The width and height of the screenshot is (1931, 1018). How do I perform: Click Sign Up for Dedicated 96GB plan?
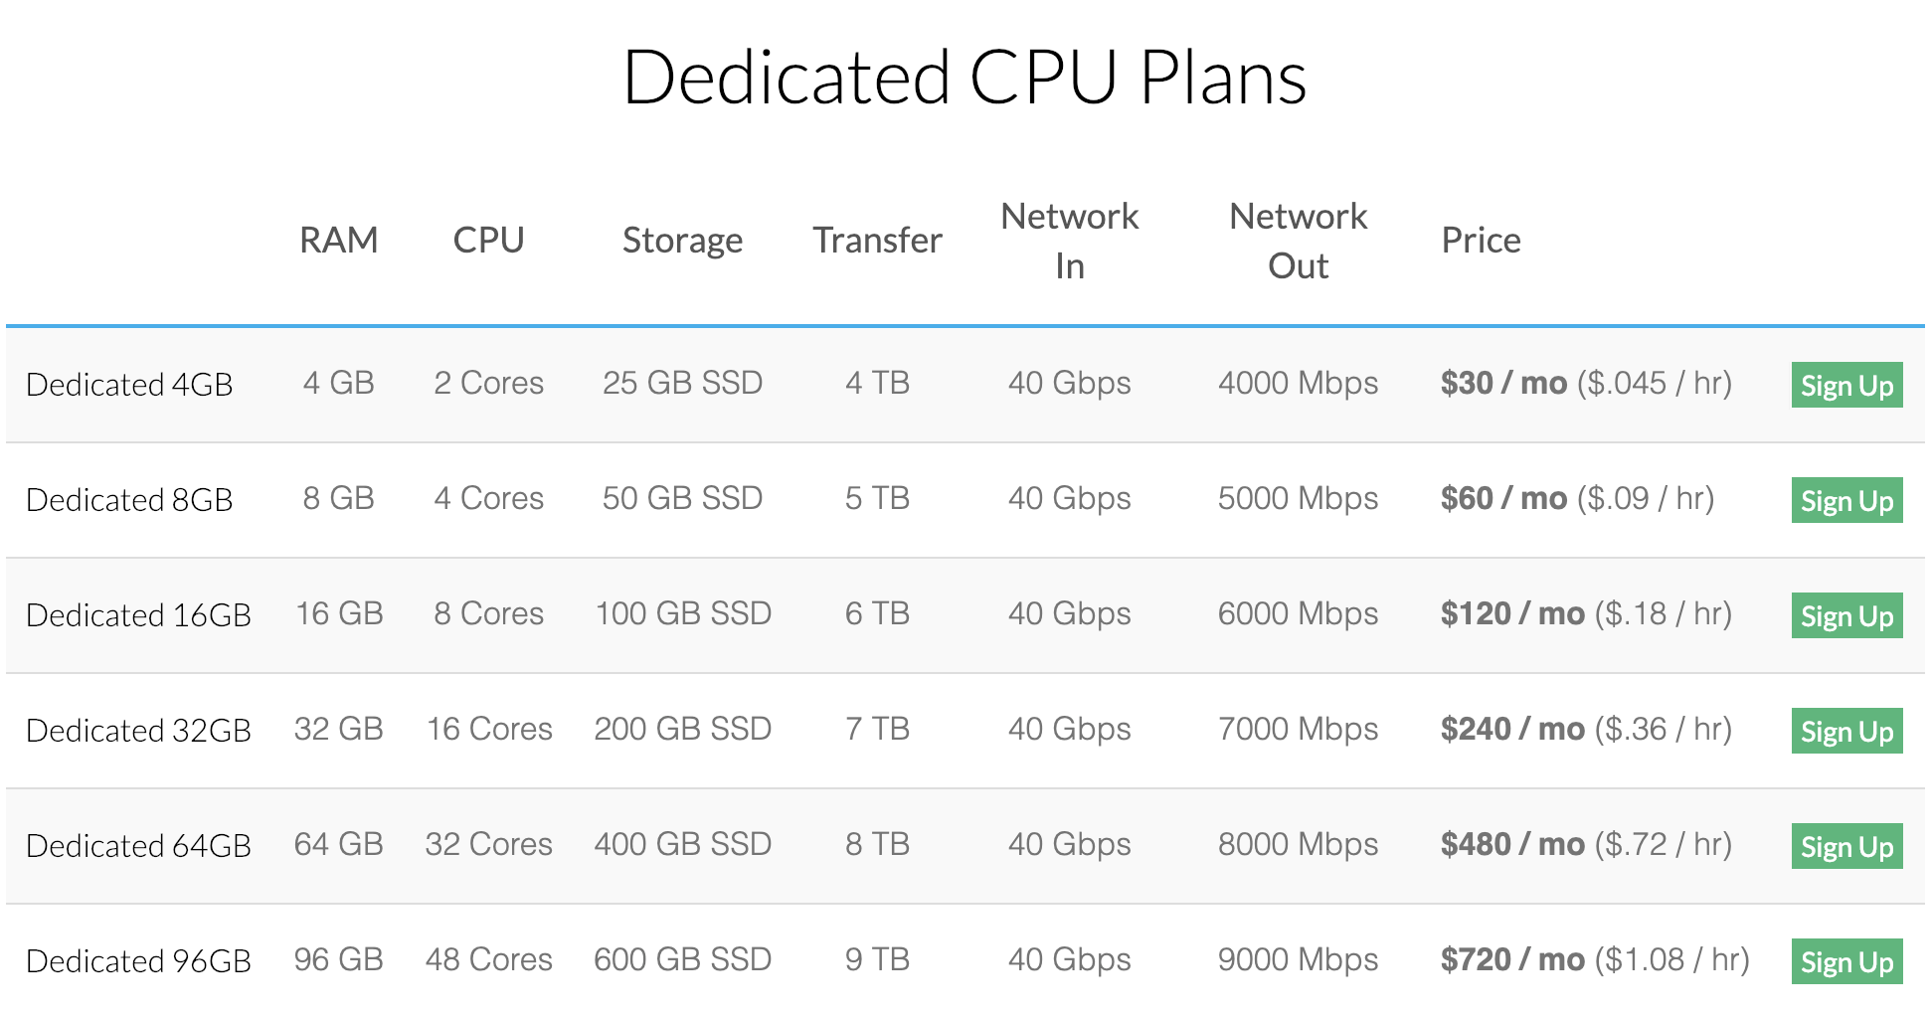1846,961
